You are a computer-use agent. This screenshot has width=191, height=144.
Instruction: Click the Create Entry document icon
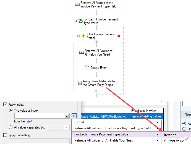[x=87, y=68]
